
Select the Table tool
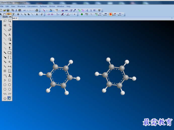click(5, 71)
